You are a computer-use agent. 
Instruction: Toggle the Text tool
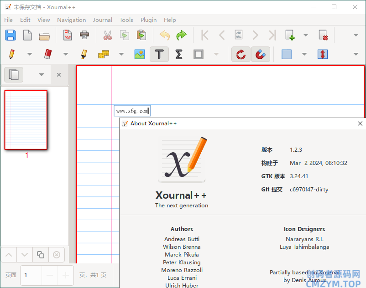(x=159, y=54)
